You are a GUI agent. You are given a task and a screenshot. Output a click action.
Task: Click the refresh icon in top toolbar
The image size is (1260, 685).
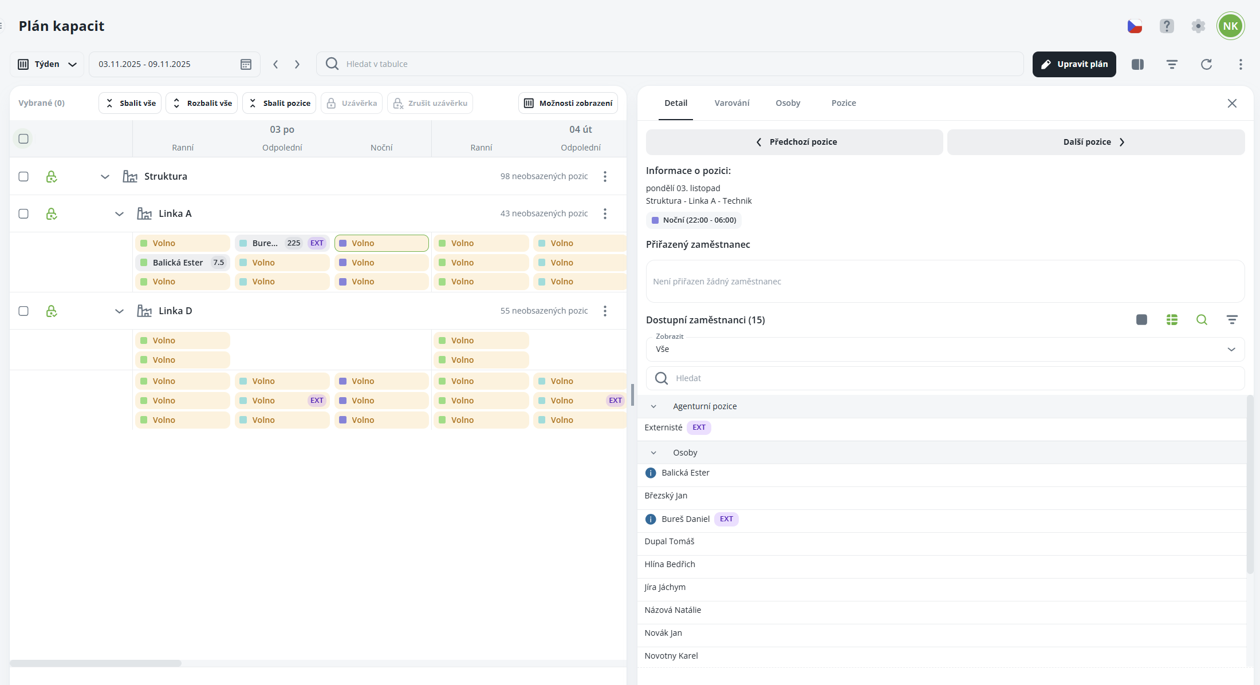click(1206, 64)
